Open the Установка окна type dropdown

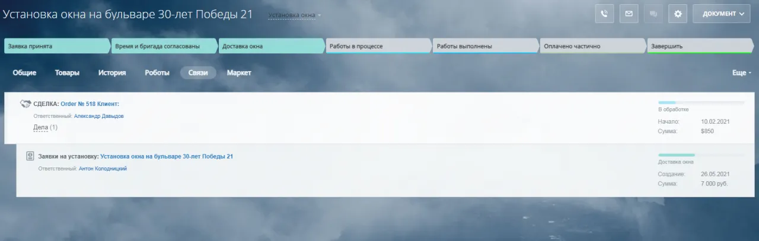(x=294, y=15)
